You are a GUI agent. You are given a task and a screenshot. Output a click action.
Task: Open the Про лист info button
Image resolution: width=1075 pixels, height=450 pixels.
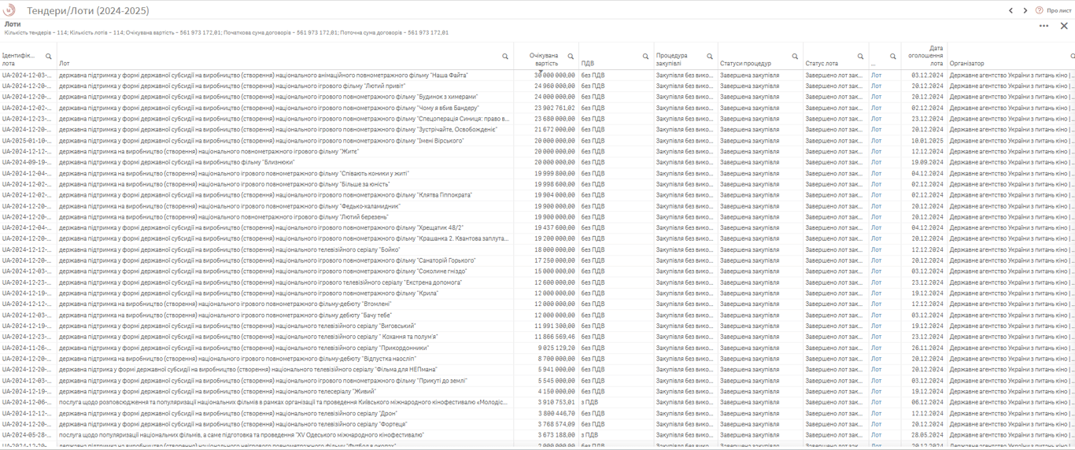(1053, 10)
